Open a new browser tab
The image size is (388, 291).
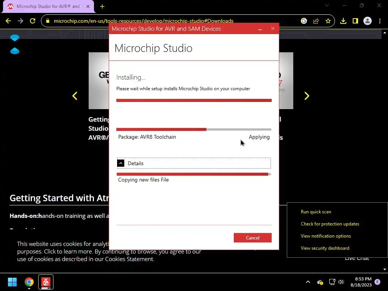(102, 6)
